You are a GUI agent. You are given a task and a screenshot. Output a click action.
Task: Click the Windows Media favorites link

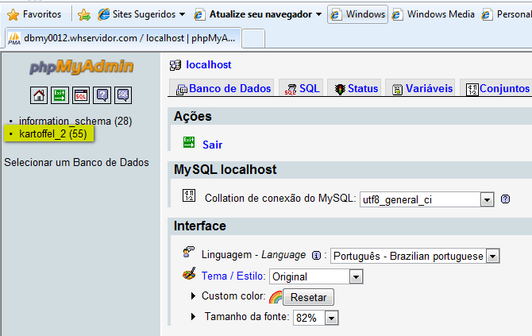click(x=434, y=14)
